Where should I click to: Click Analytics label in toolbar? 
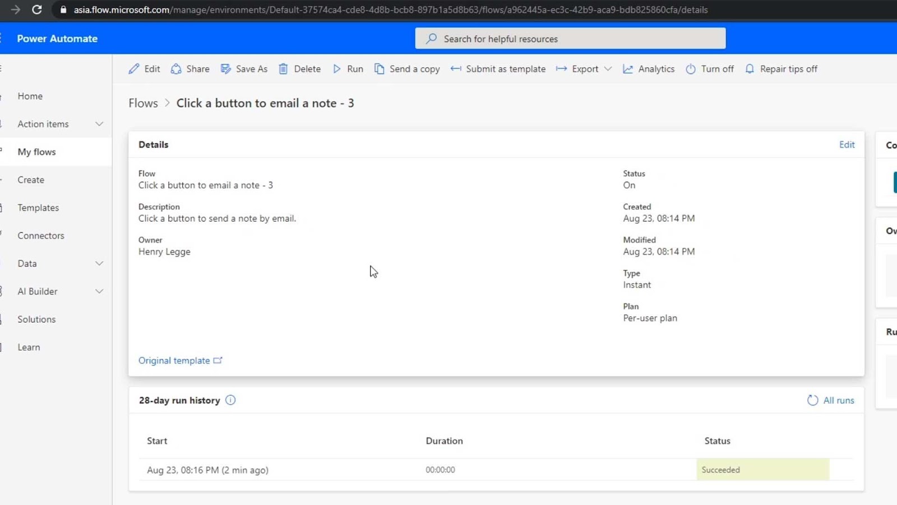point(656,69)
